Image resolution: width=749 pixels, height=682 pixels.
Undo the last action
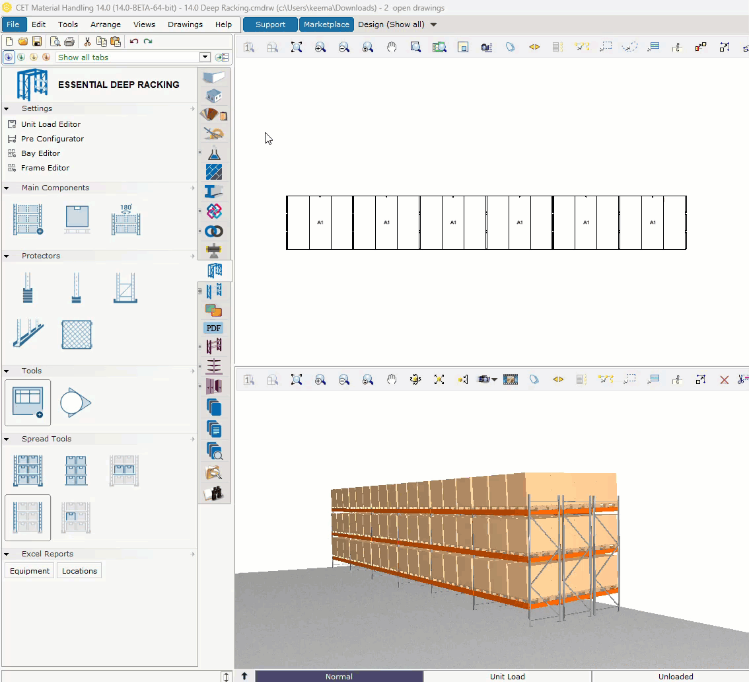pyautogui.click(x=133, y=42)
